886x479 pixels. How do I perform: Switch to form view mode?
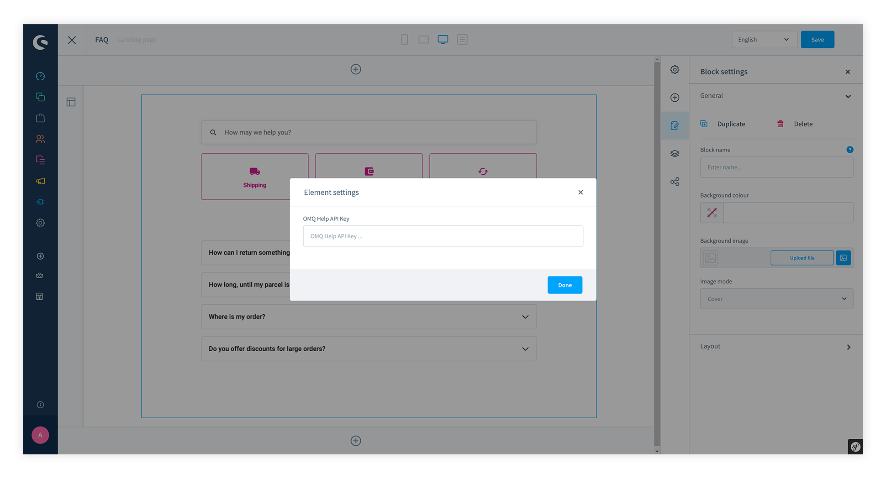pos(462,40)
